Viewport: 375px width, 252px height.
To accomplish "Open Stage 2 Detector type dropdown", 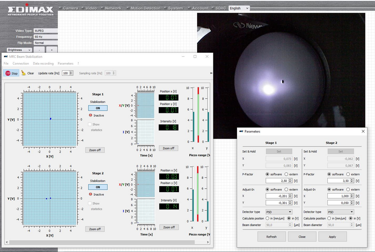I will tap(341, 212).
